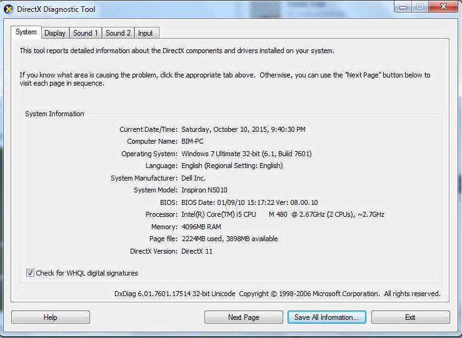Click the DxDiag 6.01.7601.17514 copyright text

coord(277,294)
